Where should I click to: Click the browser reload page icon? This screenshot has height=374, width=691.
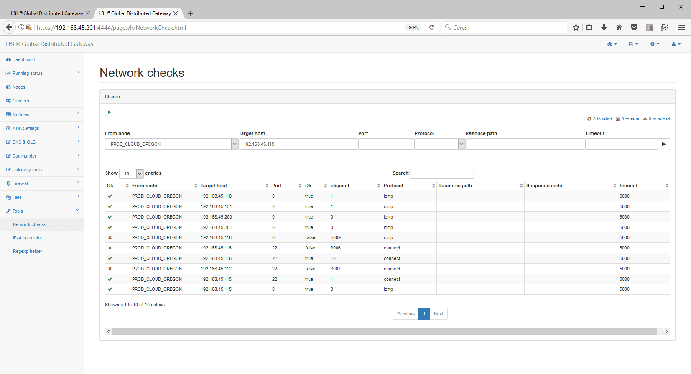coord(432,28)
